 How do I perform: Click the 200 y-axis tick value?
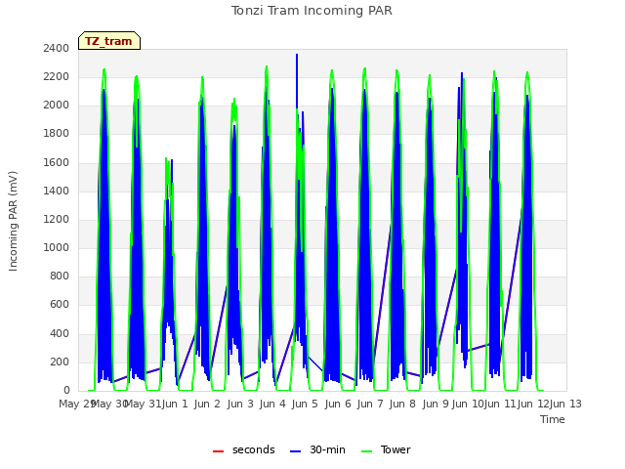click(x=60, y=362)
